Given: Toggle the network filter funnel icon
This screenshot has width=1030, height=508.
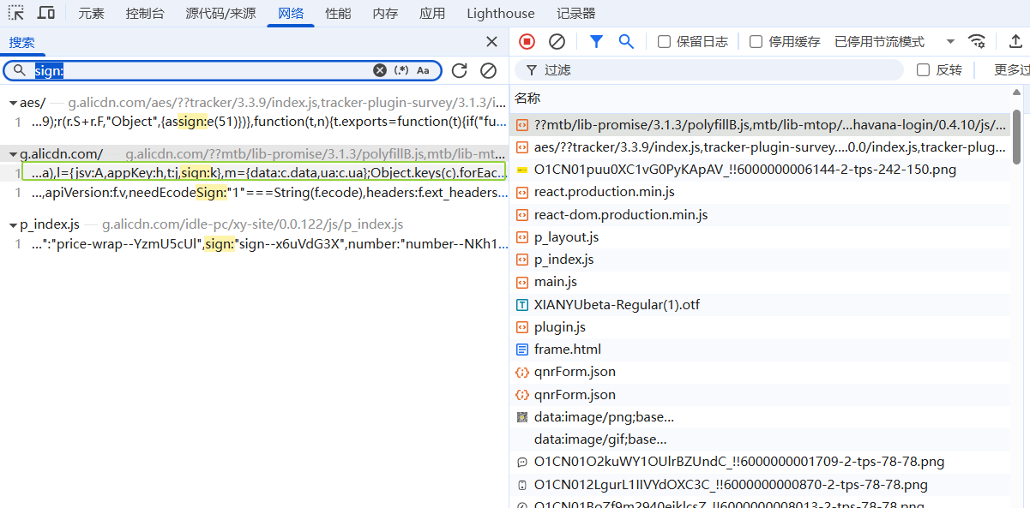Looking at the screenshot, I should pyautogui.click(x=596, y=41).
